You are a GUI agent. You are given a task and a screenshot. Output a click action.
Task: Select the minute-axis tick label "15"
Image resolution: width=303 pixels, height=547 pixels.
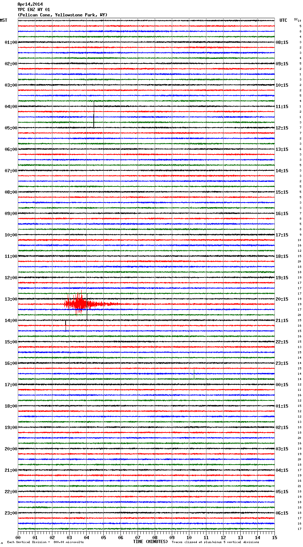point(274,537)
